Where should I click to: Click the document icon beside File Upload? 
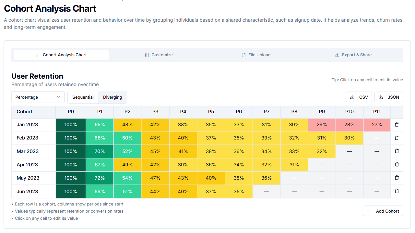243,55
